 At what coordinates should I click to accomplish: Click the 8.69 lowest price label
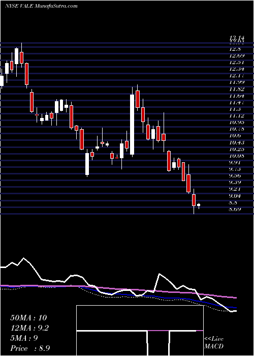pyautogui.click(x=234, y=209)
